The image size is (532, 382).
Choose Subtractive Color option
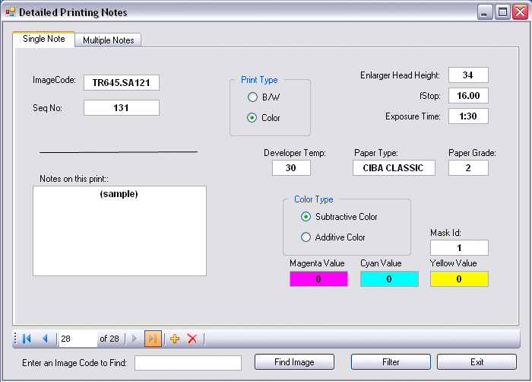(306, 217)
